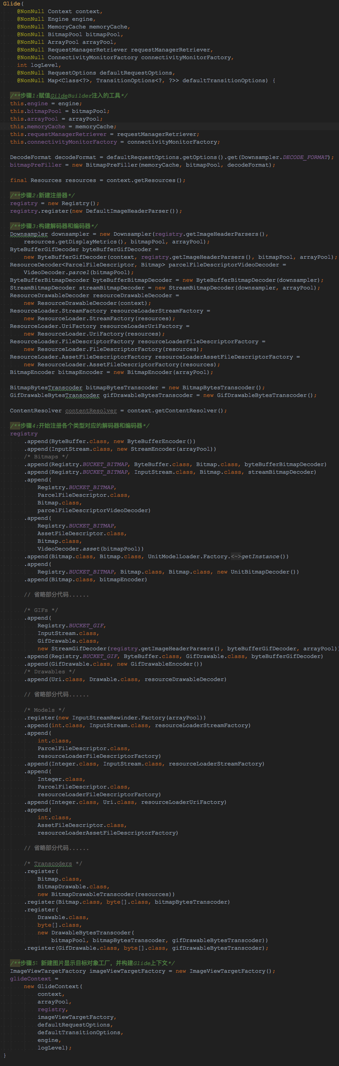Click 'new DrawableBytesTranscoder(' line

tap(86, 932)
